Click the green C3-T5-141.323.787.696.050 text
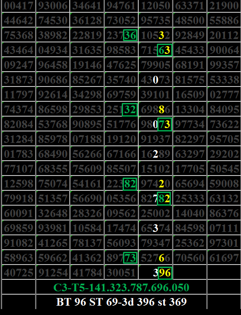The image size is (241, 315). click(121, 287)
